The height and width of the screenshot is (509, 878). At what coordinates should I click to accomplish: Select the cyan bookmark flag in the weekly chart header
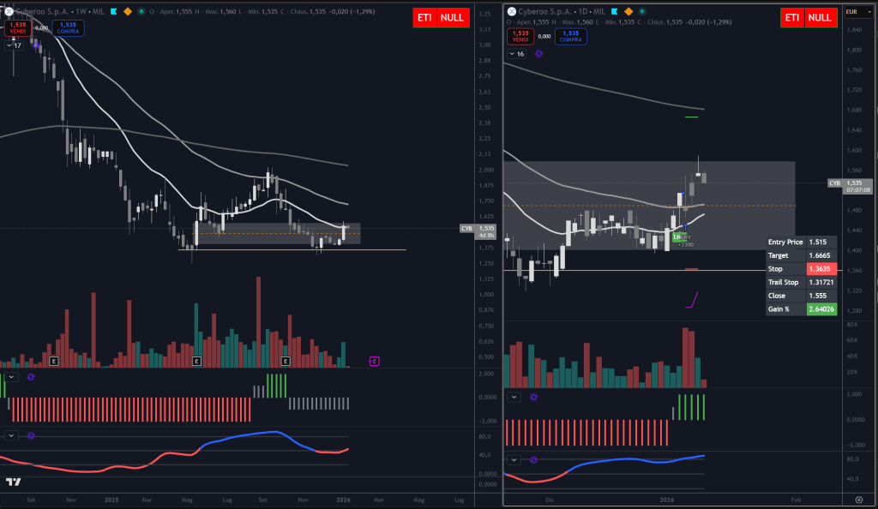pyautogui.click(x=114, y=11)
